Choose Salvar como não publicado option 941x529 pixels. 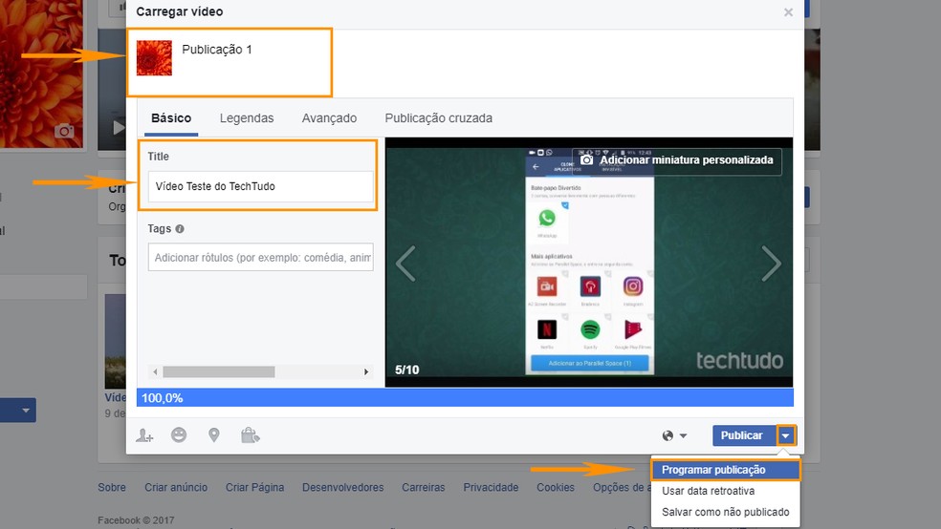726,512
